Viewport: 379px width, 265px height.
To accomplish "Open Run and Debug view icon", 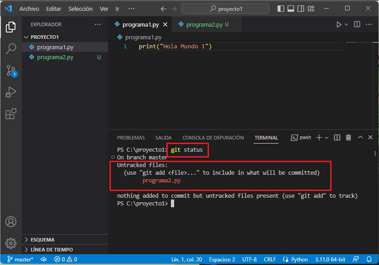I will pos(11,92).
